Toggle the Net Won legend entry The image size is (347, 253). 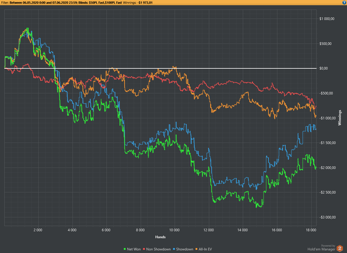[132, 249]
